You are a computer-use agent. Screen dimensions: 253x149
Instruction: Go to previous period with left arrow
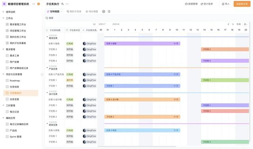228,25
